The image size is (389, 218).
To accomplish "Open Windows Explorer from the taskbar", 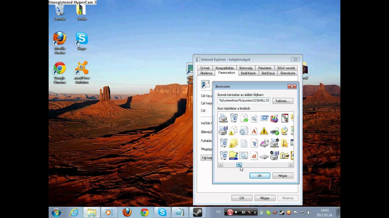I will point(91,212).
